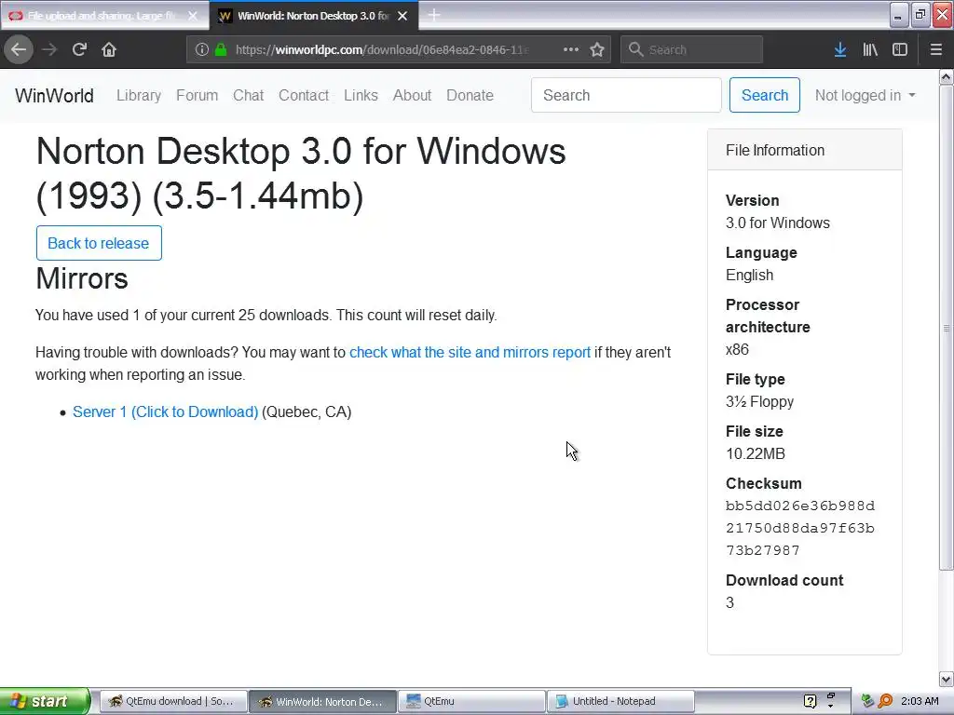Image resolution: width=954 pixels, height=715 pixels.
Task: Click the magnifier system tray icon
Action: tap(885, 701)
